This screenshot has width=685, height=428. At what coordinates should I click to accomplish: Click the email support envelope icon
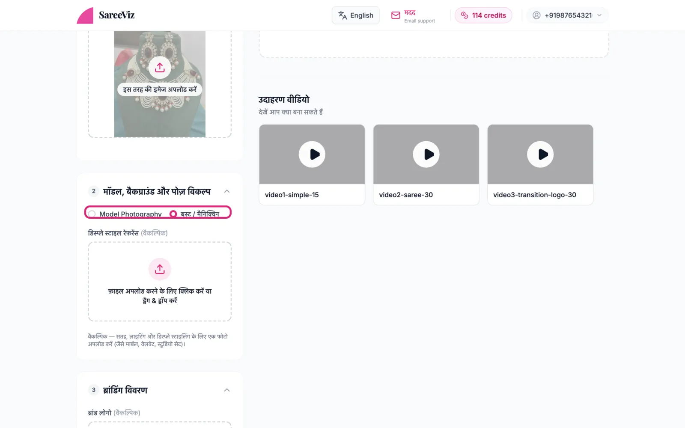pyautogui.click(x=396, y=15)
